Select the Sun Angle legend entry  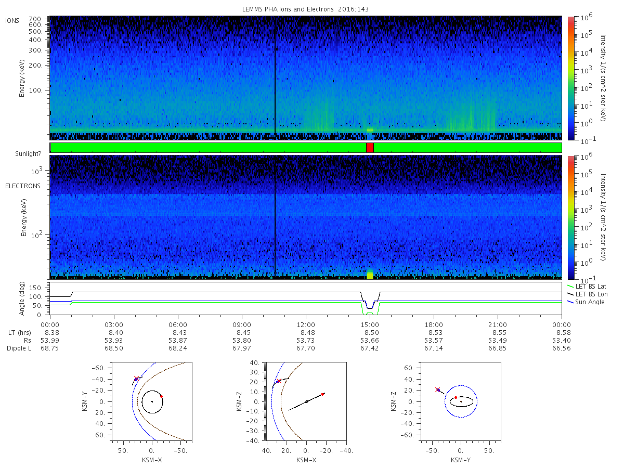[x=586, y=302]
